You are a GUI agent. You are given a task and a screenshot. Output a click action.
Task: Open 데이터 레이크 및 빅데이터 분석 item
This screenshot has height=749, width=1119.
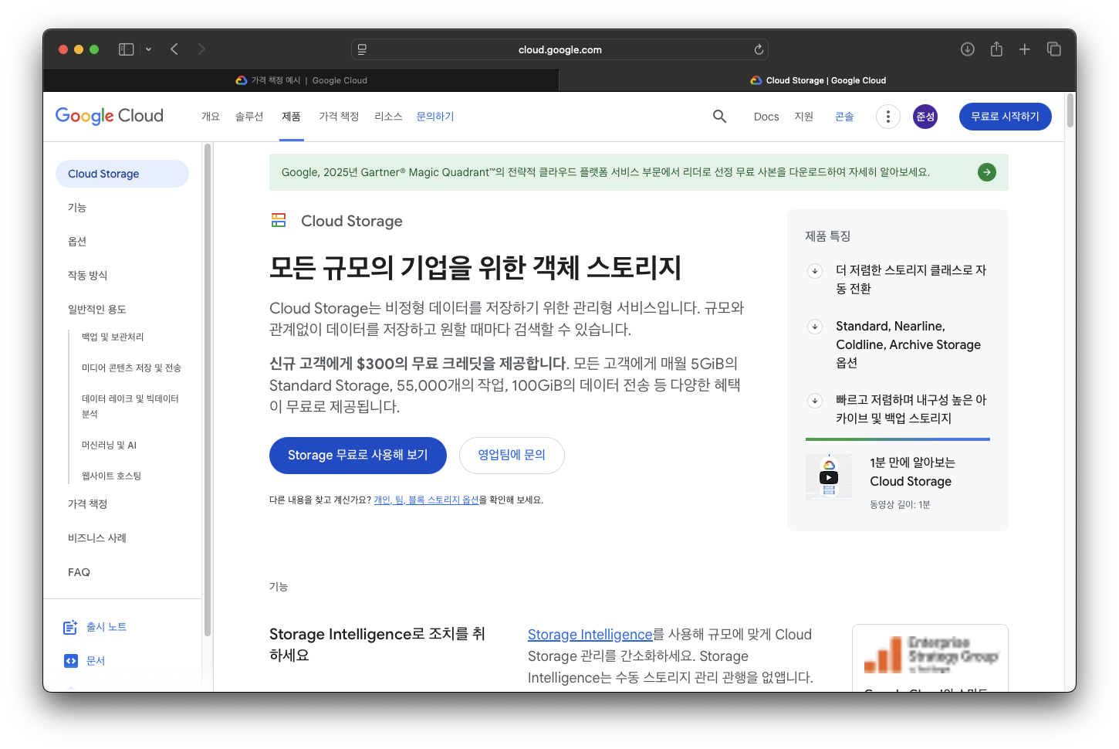(x=130, y=406)
